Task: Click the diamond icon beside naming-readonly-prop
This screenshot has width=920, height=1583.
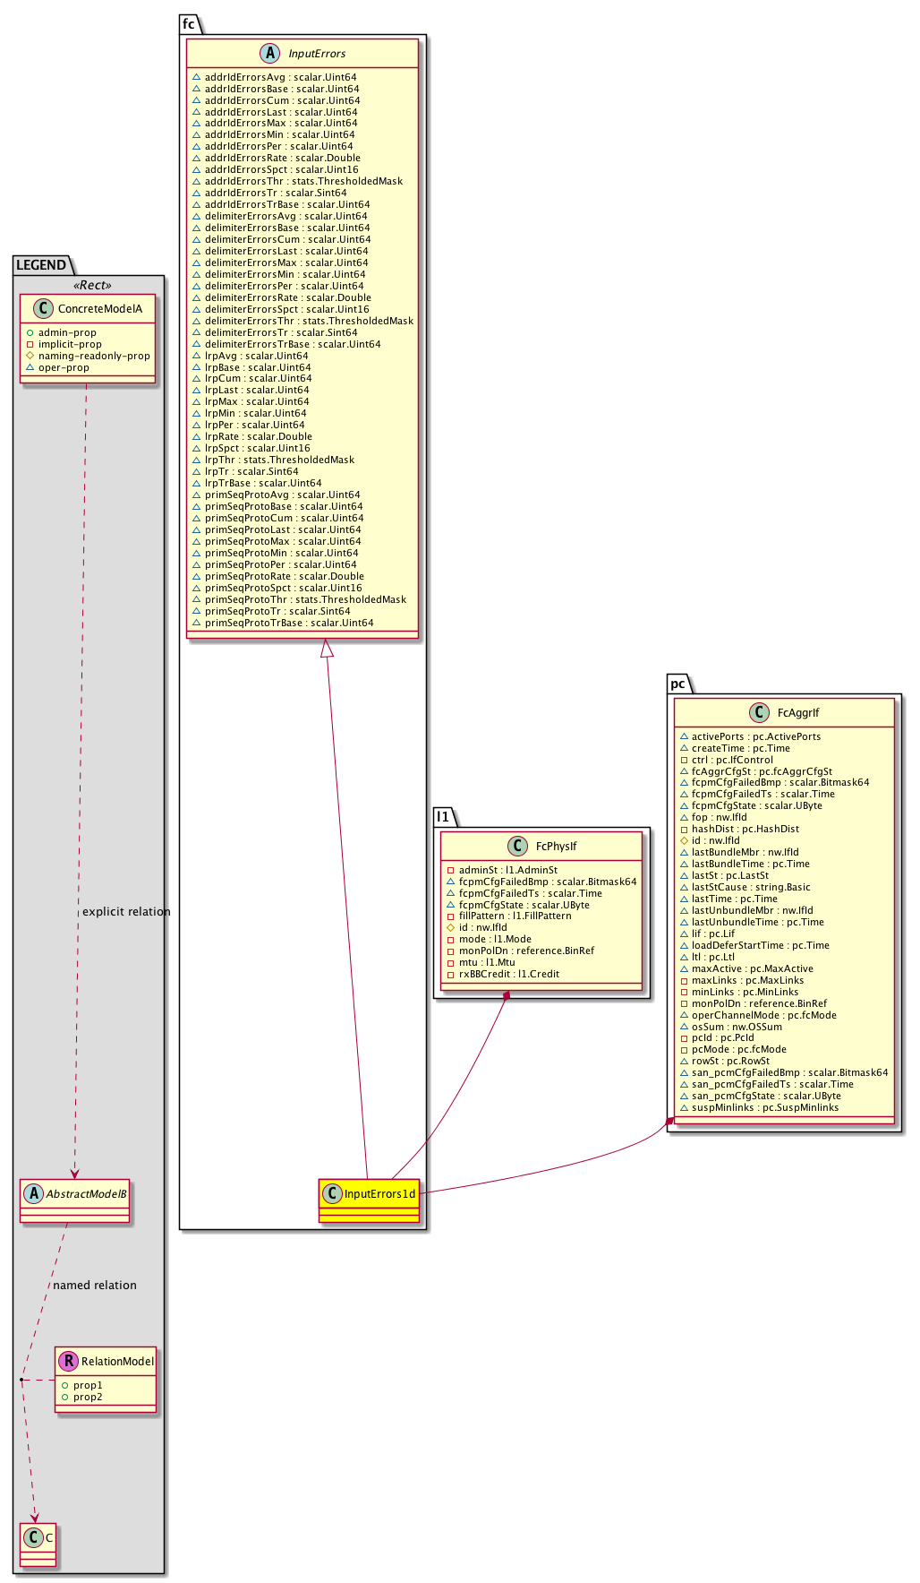Action: [30, 356]
